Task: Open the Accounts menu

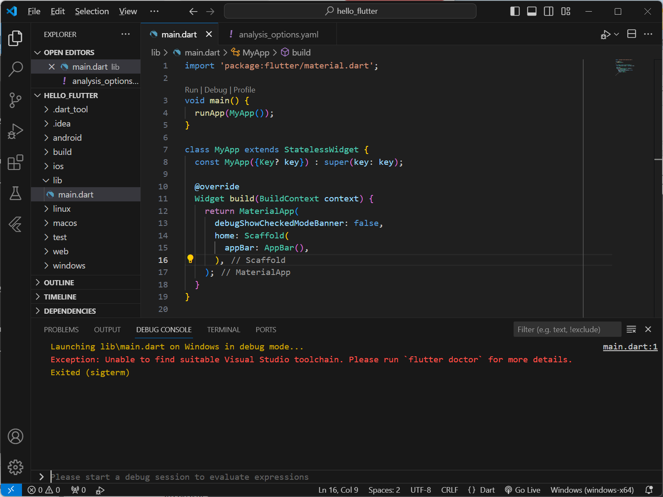Action: pos(16,436)
